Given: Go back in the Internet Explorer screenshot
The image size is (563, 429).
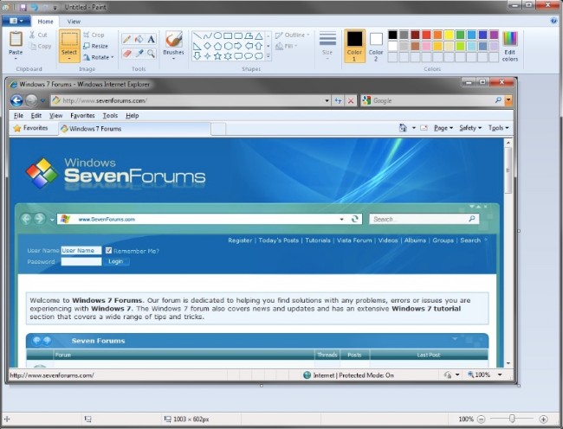Looking at the screenshot, I should coord(16,100).
